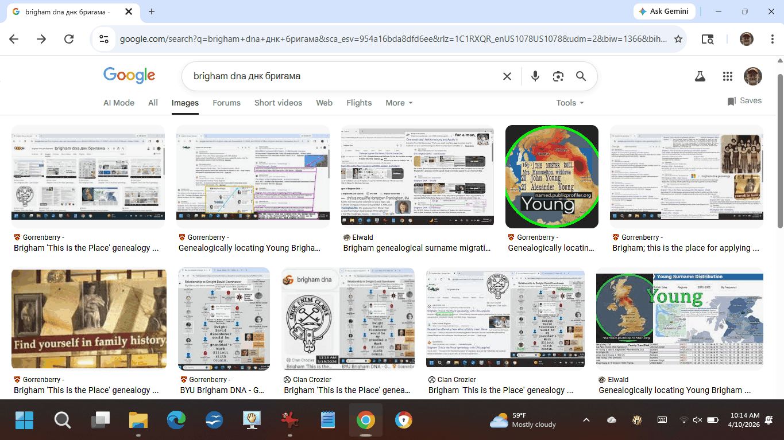The image size is (784, 440).
Task: Open the Saves collection link
Action: (744, 101)
